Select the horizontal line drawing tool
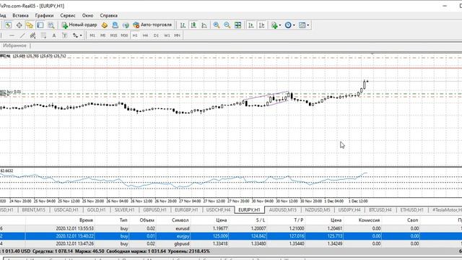The height and width of the screenshot is (260, 462). (x=12, y=35)
